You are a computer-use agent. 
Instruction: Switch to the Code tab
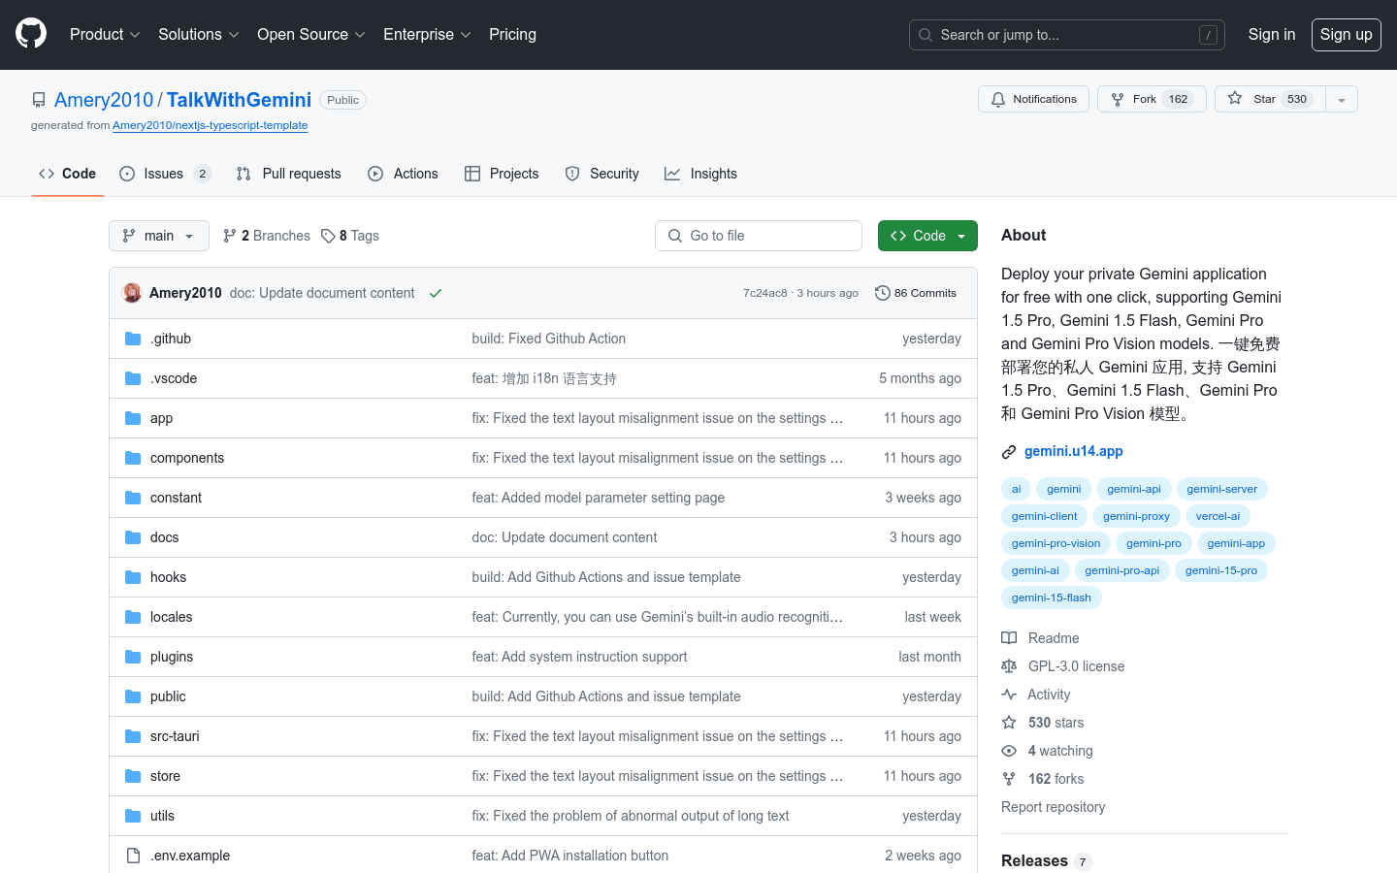[x=67, y=174]
